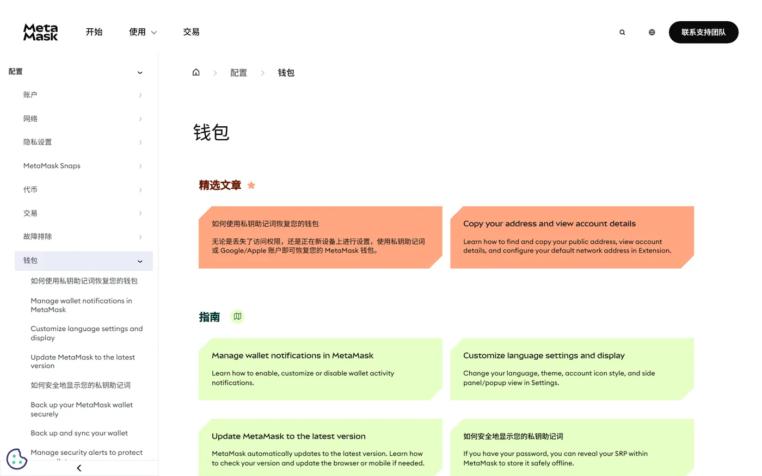Screen dimensions: 762x476
Task: Open guide card Customize language settings and display
Action: 572,369
